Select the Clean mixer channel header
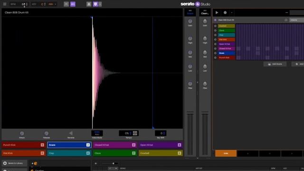Image resolution: width=304 pixels, height=171 pixels. pyautogui.click(x=205, y=12)
